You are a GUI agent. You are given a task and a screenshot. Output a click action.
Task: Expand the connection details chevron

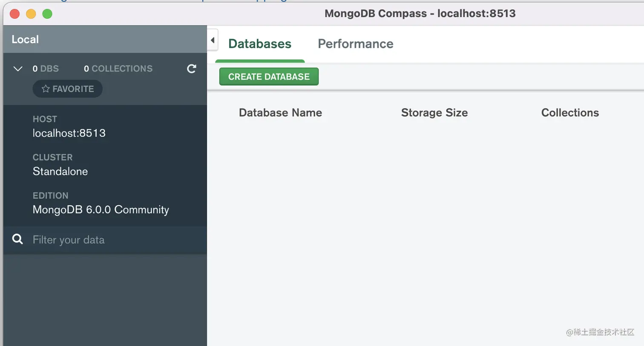(x=18, y=69)
